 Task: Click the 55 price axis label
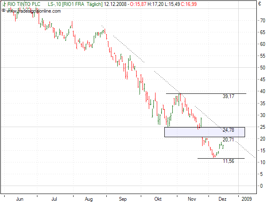263,56
